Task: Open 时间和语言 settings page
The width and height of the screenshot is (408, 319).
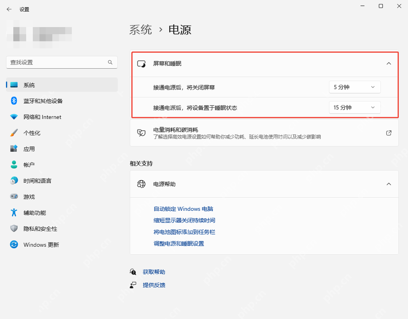Action: pos(62,181)
